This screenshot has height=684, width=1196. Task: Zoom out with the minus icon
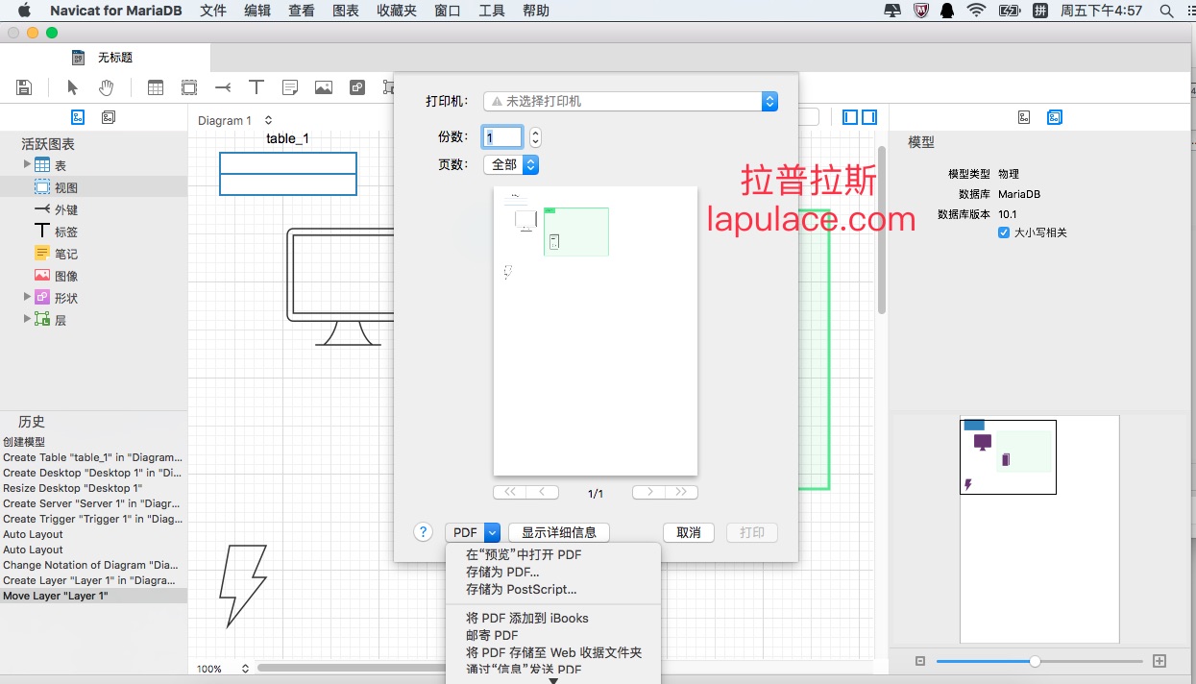(920, 661)
